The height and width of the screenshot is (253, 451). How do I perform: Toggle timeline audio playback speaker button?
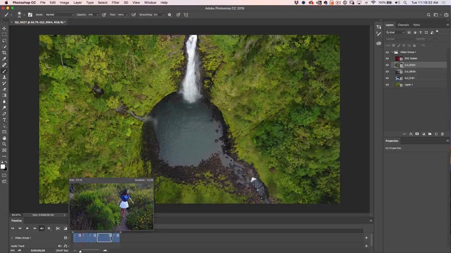point(42,228)
